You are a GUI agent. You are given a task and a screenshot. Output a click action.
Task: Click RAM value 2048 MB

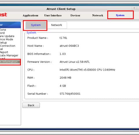tap(65, 78)
